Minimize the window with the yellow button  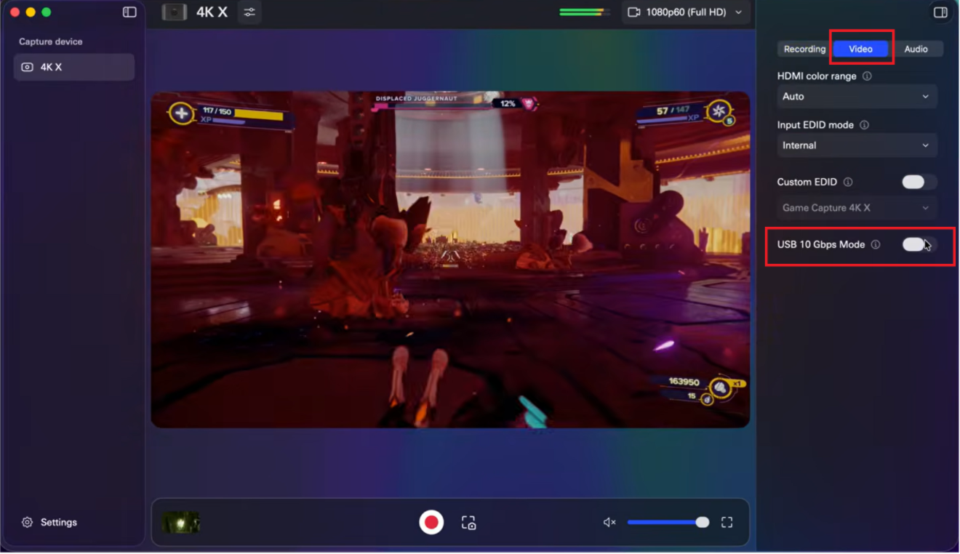coord(31,12)
